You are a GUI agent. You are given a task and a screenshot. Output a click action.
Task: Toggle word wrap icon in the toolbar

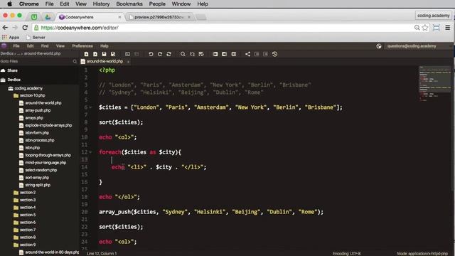pyautogui.click(x=201, y=54)
